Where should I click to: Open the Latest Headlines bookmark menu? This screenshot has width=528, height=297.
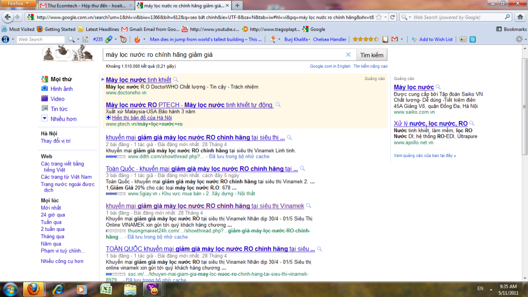pyautogui.click(x=99, y=29)
